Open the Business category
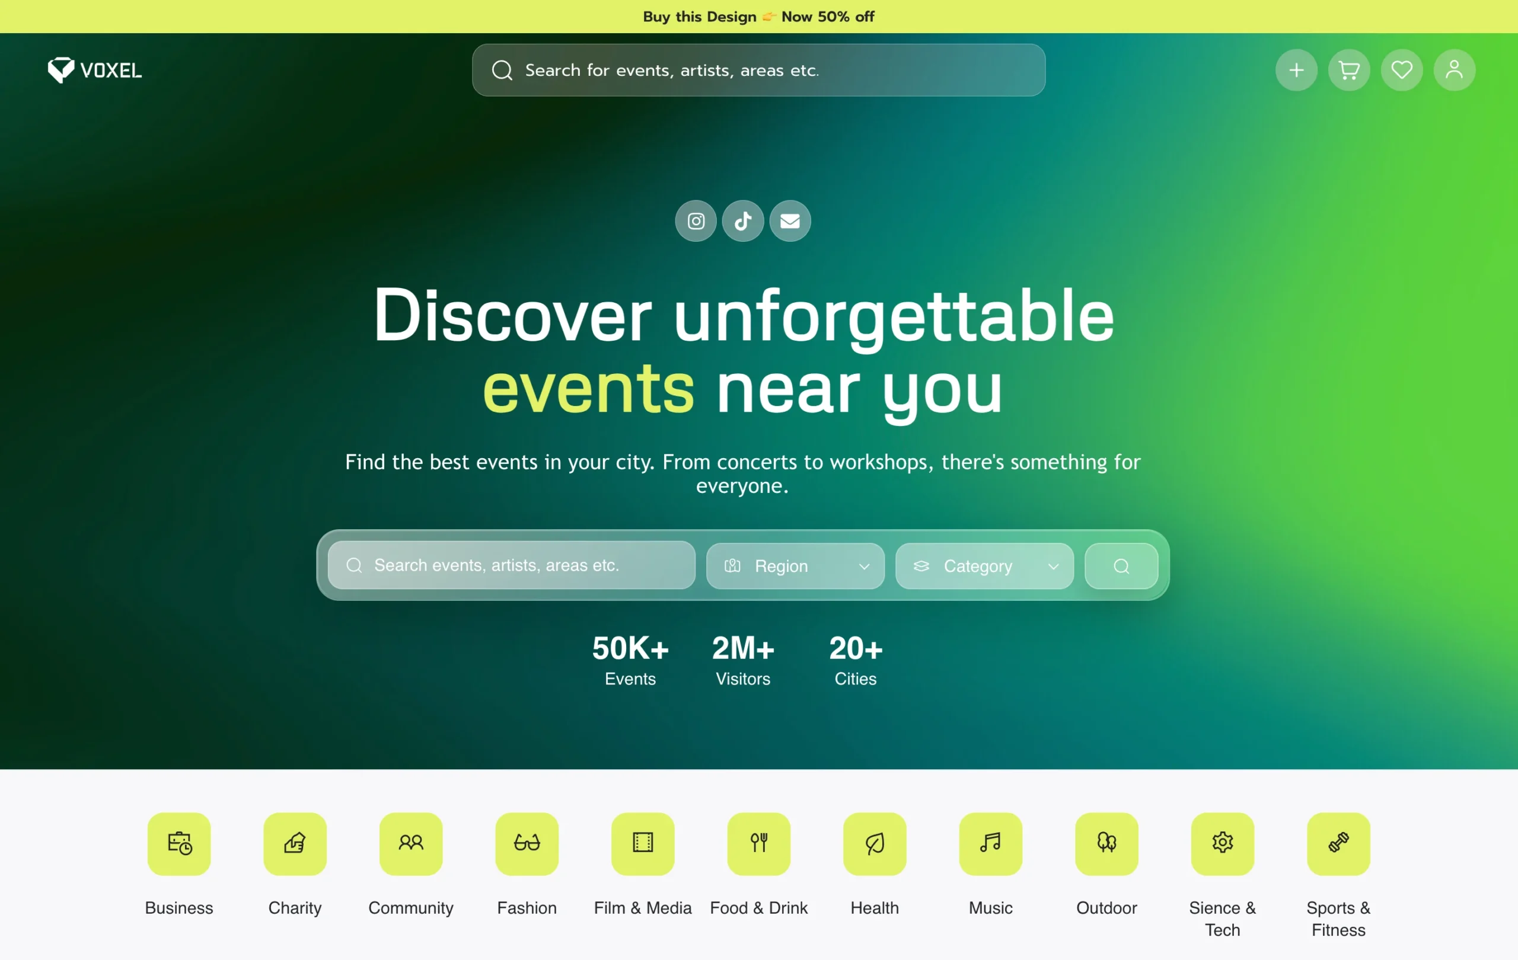 coord(179,843)
